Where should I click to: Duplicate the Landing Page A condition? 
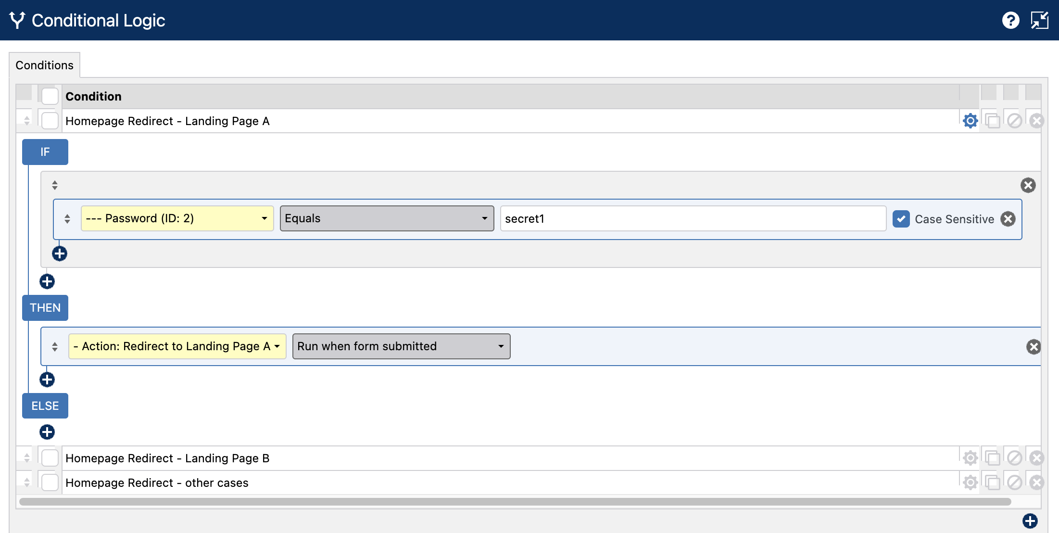tap(992, 121)
